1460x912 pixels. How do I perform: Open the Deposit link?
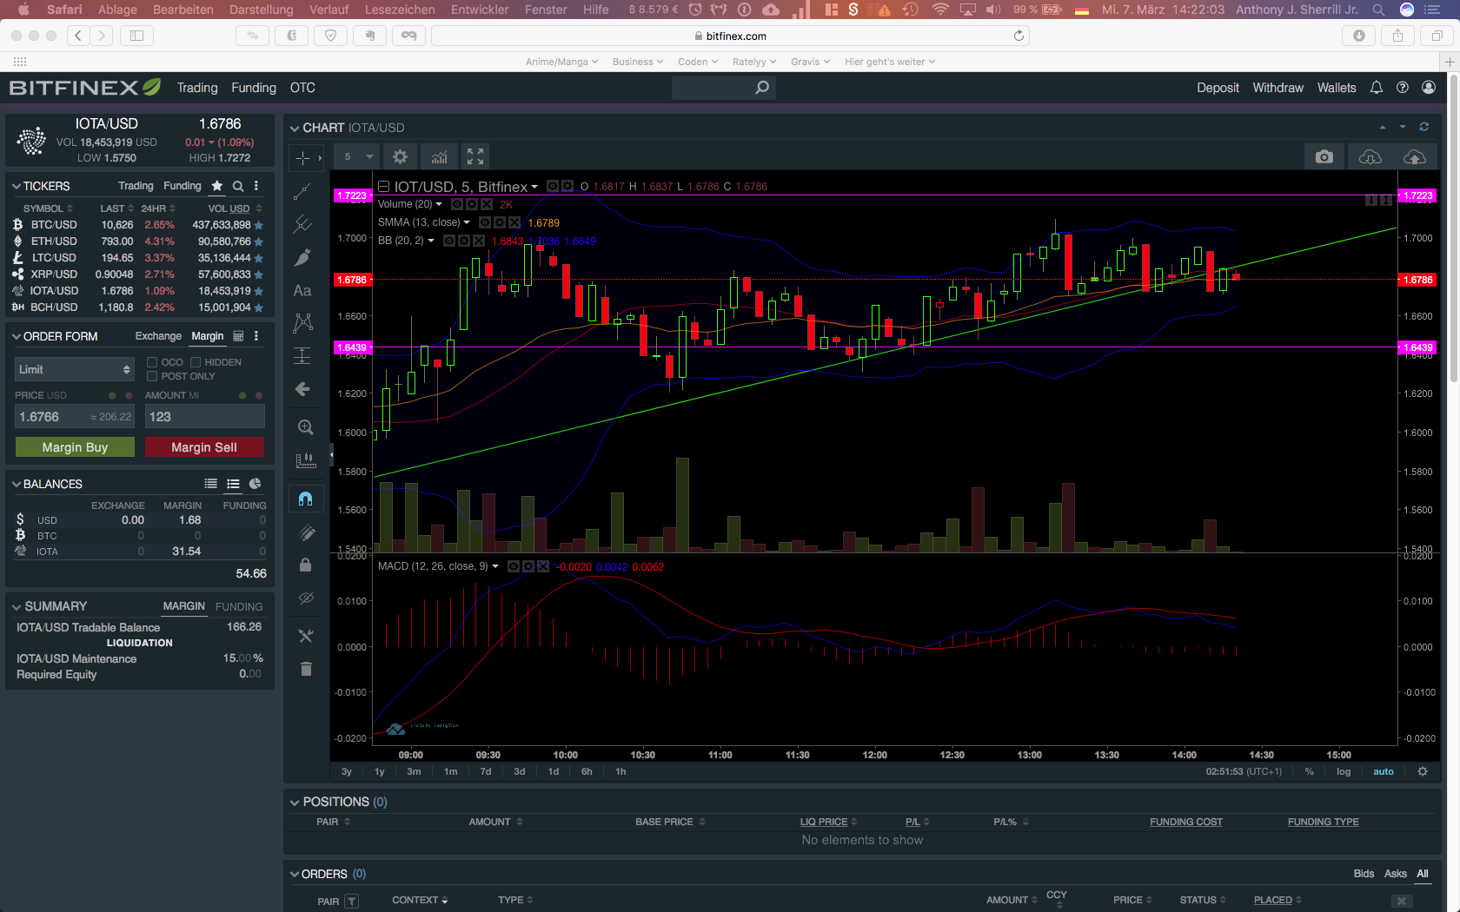click(1218, 88)
